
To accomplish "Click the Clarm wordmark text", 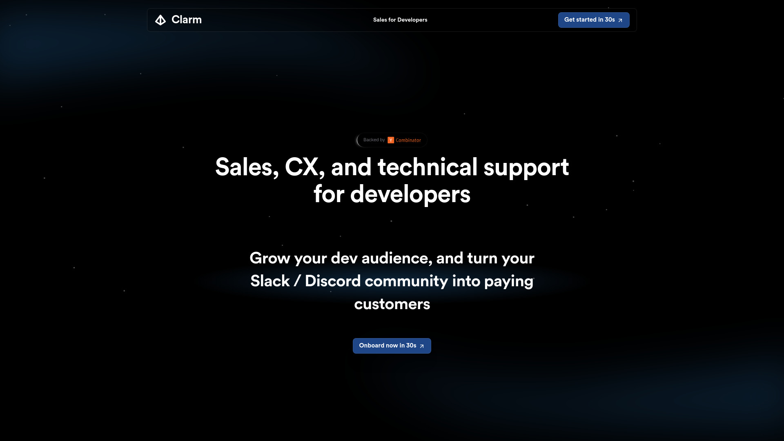I will (x=187, y=20).
